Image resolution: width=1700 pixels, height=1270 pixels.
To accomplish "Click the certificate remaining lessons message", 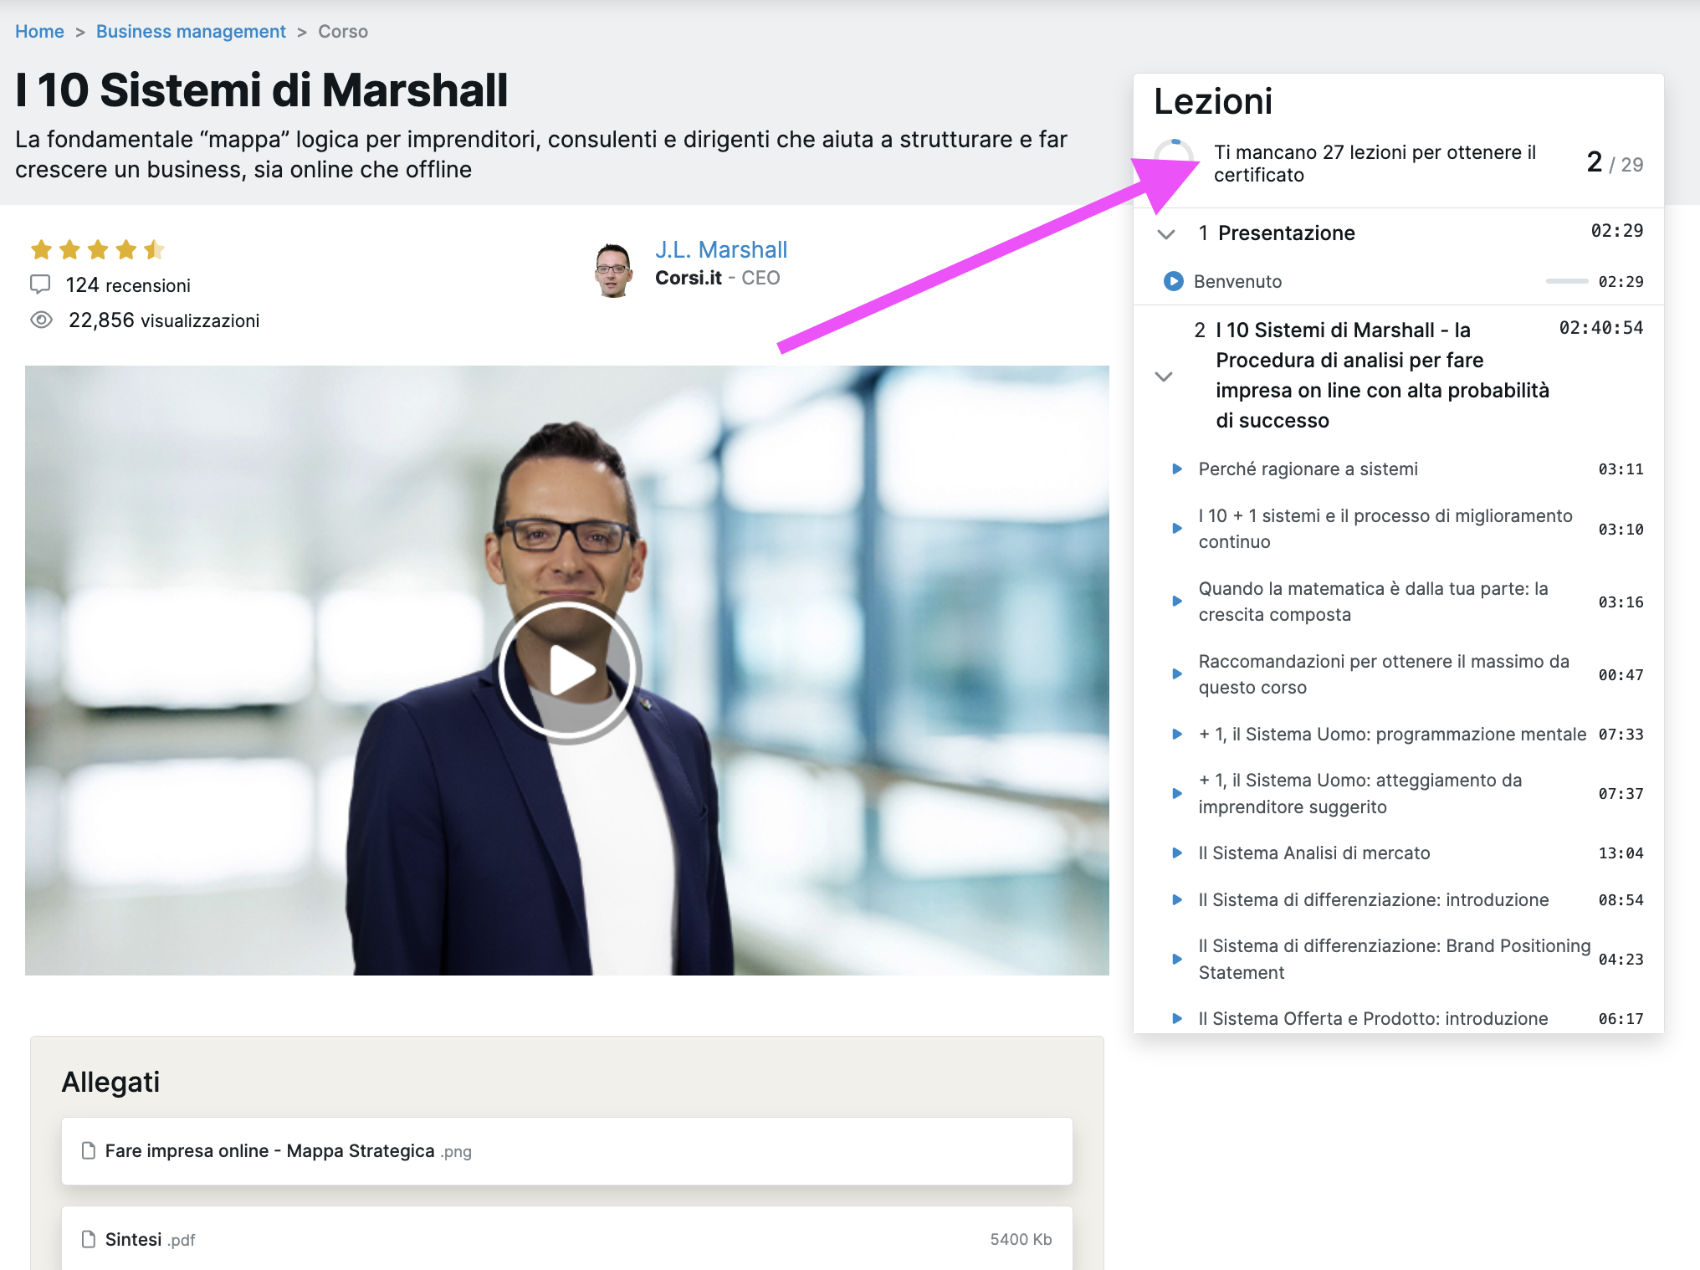I will point(1375,163).
